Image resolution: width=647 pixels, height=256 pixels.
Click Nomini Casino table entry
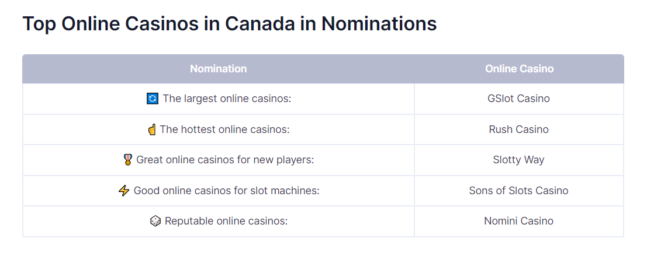tap(518, 221)
